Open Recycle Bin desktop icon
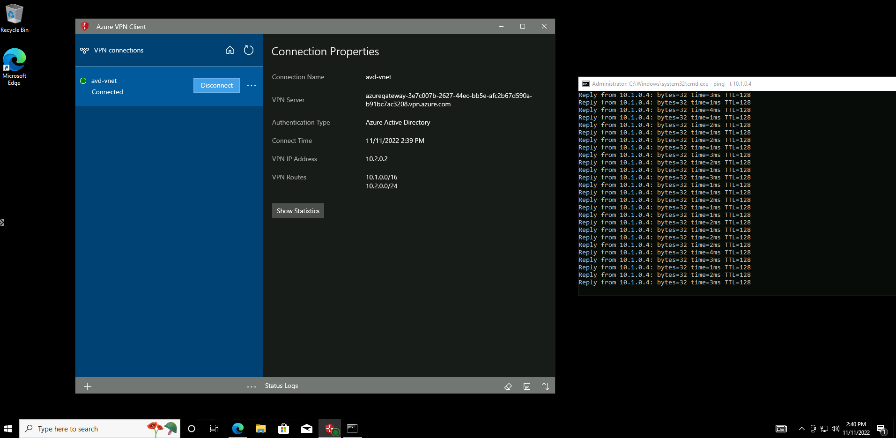Image resolution: width=896 pixels, height=438 pixels. (x=15, y=18)
